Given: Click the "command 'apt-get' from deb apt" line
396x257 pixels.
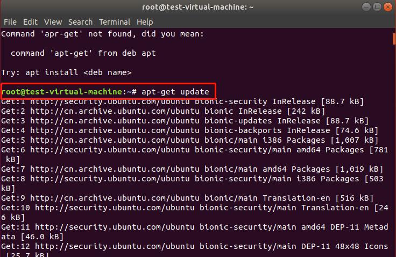Looking at the screenshot, I should (83, 53).
